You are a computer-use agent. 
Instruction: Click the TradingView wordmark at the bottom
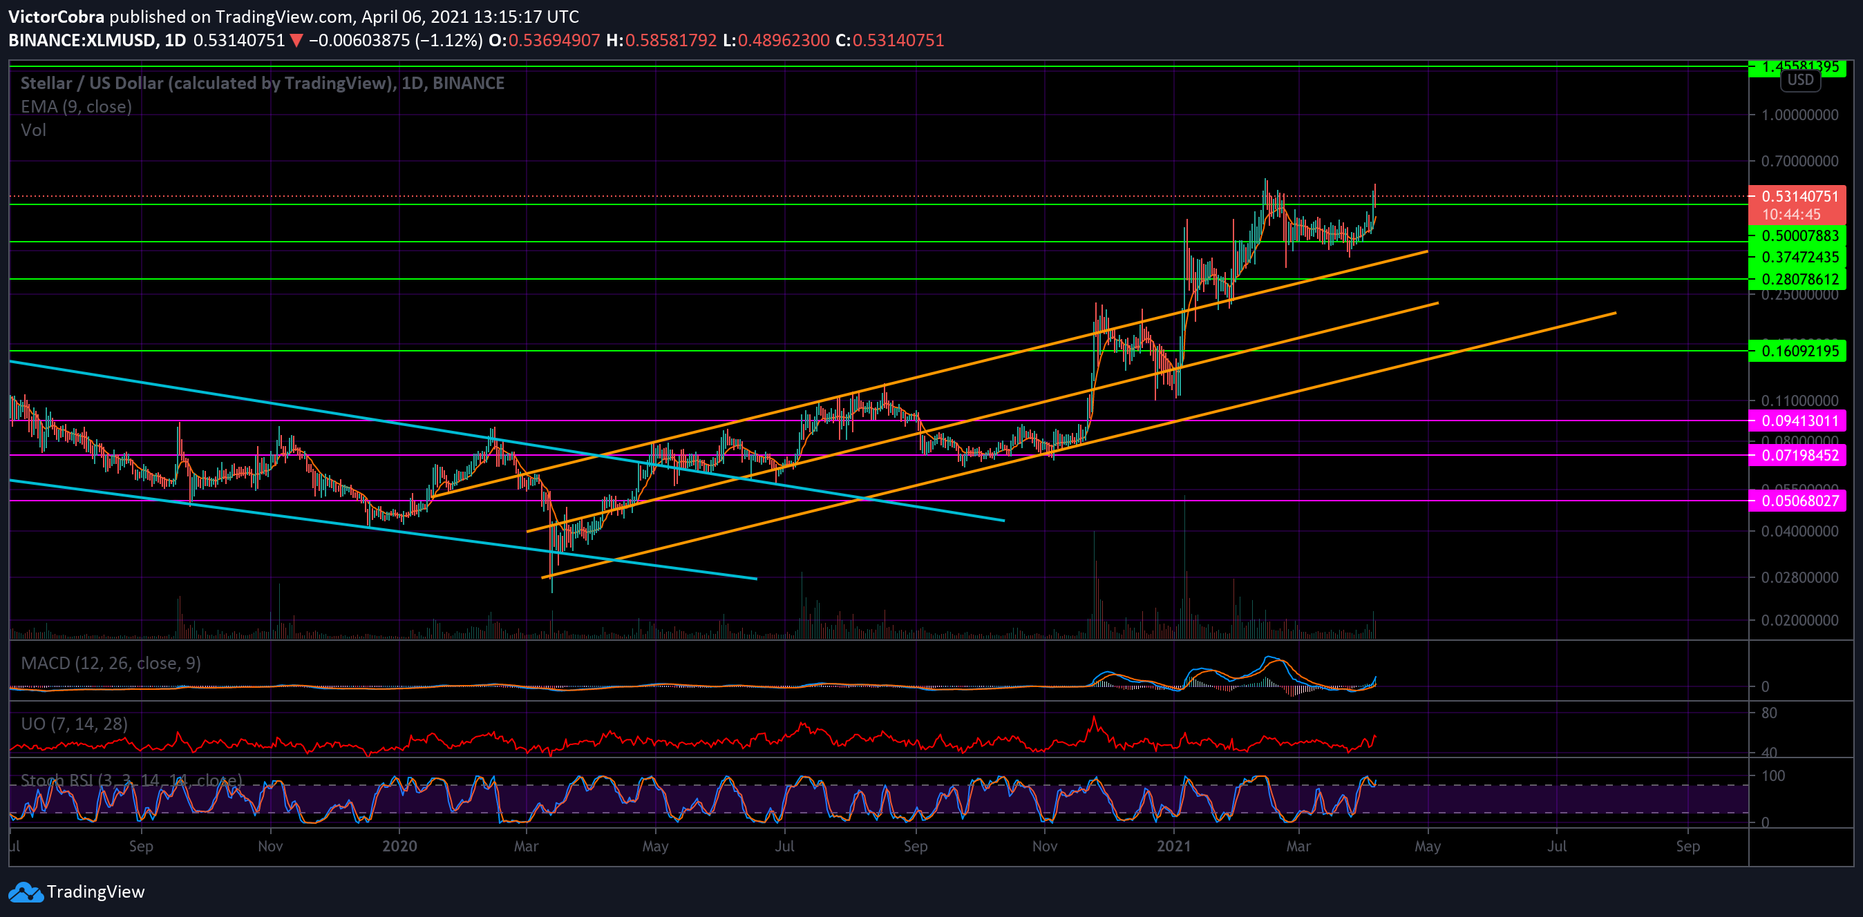pos(95,891)
